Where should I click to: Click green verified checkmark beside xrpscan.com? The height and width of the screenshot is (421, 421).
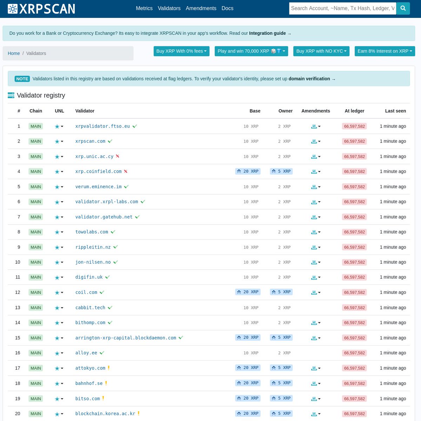tap(110, 141)
